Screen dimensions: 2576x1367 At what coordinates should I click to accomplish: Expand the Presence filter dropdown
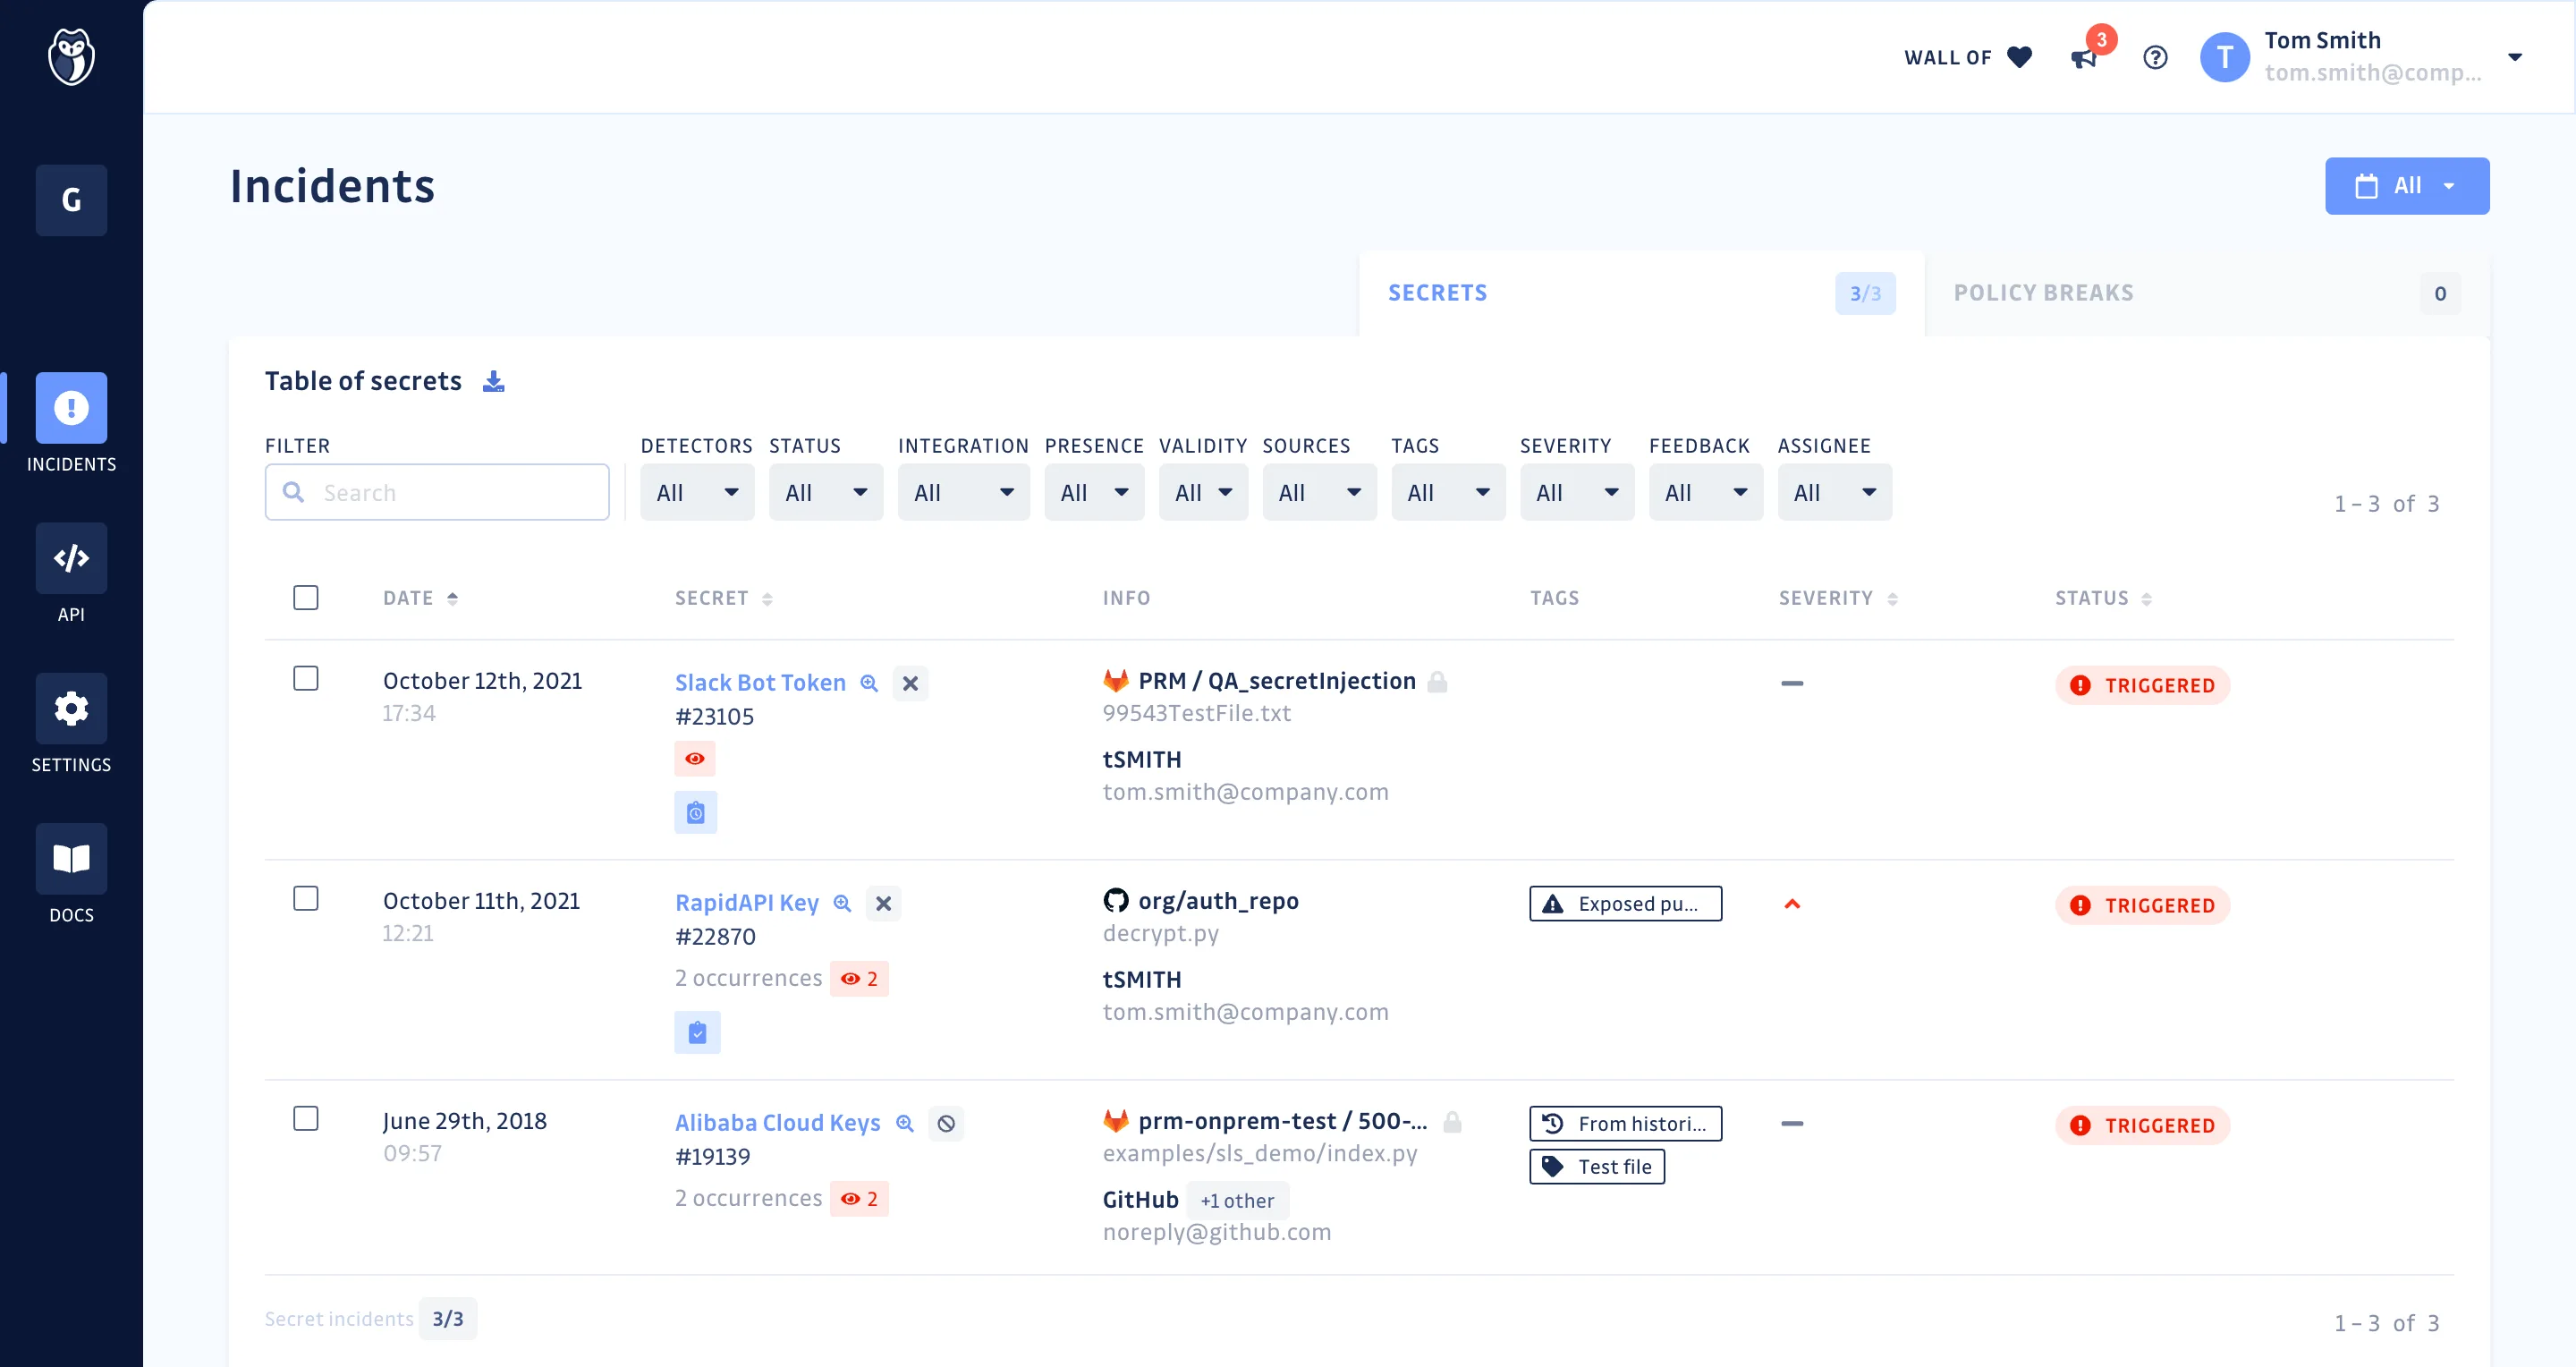coord(1095,492)
